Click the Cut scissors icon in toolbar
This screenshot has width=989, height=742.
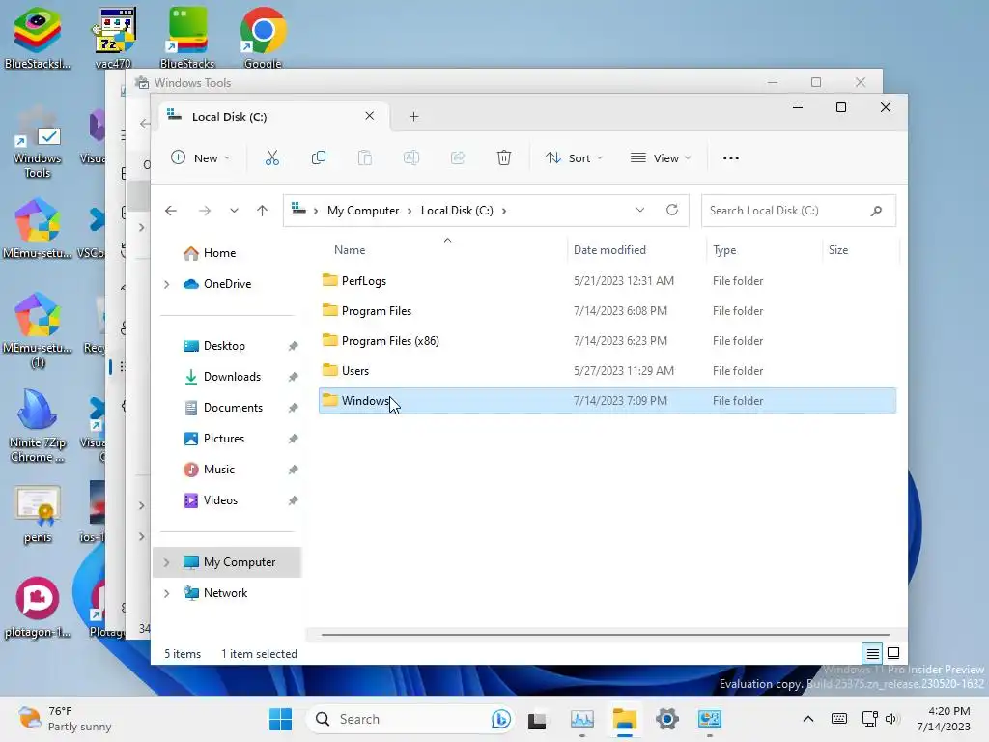coord(271,157)
